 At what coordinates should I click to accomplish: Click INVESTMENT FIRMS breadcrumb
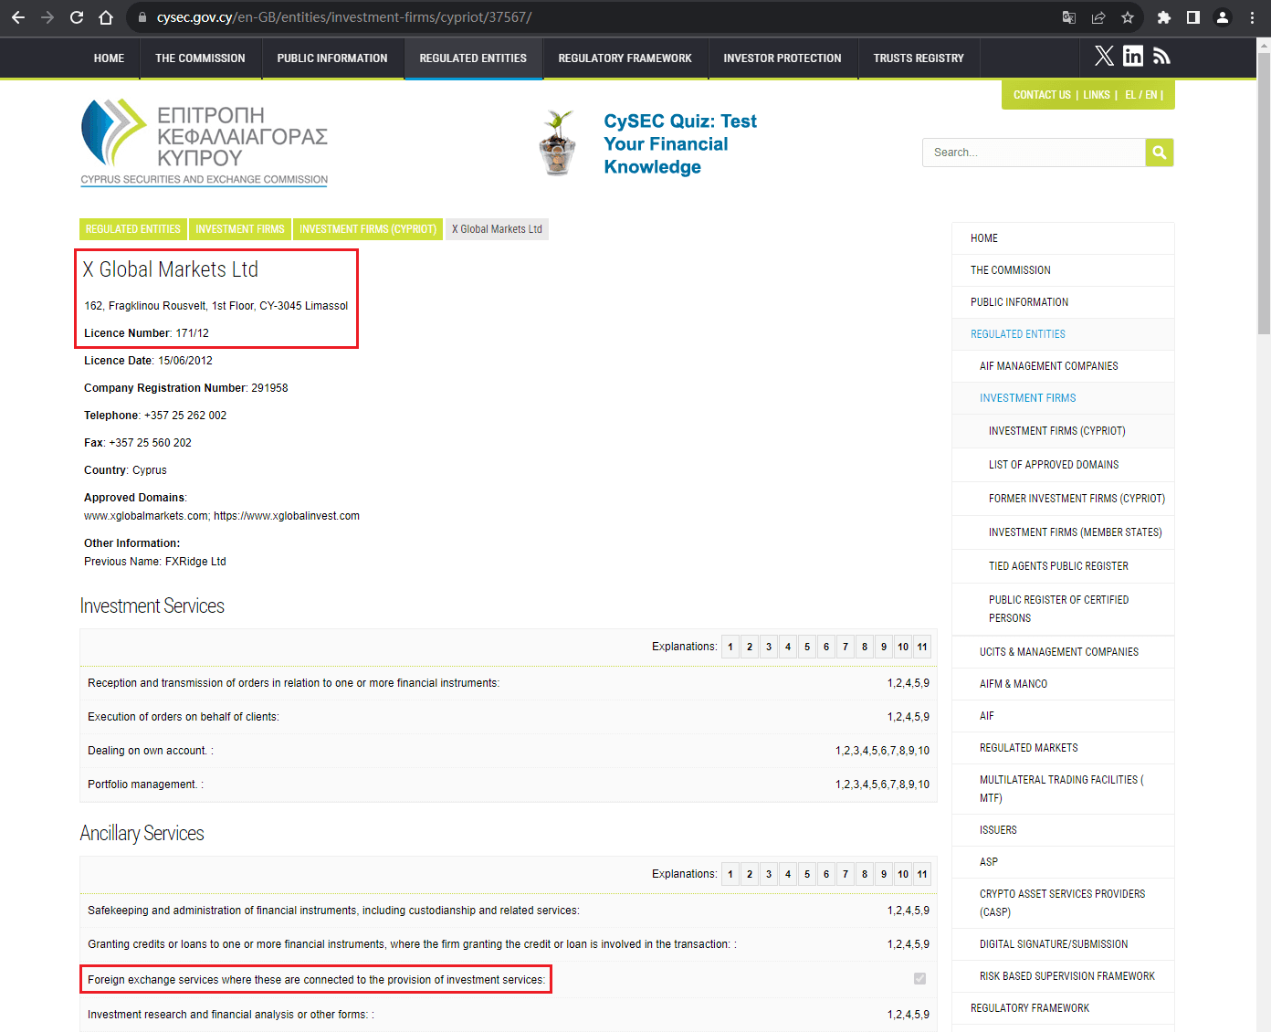coord(240,229)
